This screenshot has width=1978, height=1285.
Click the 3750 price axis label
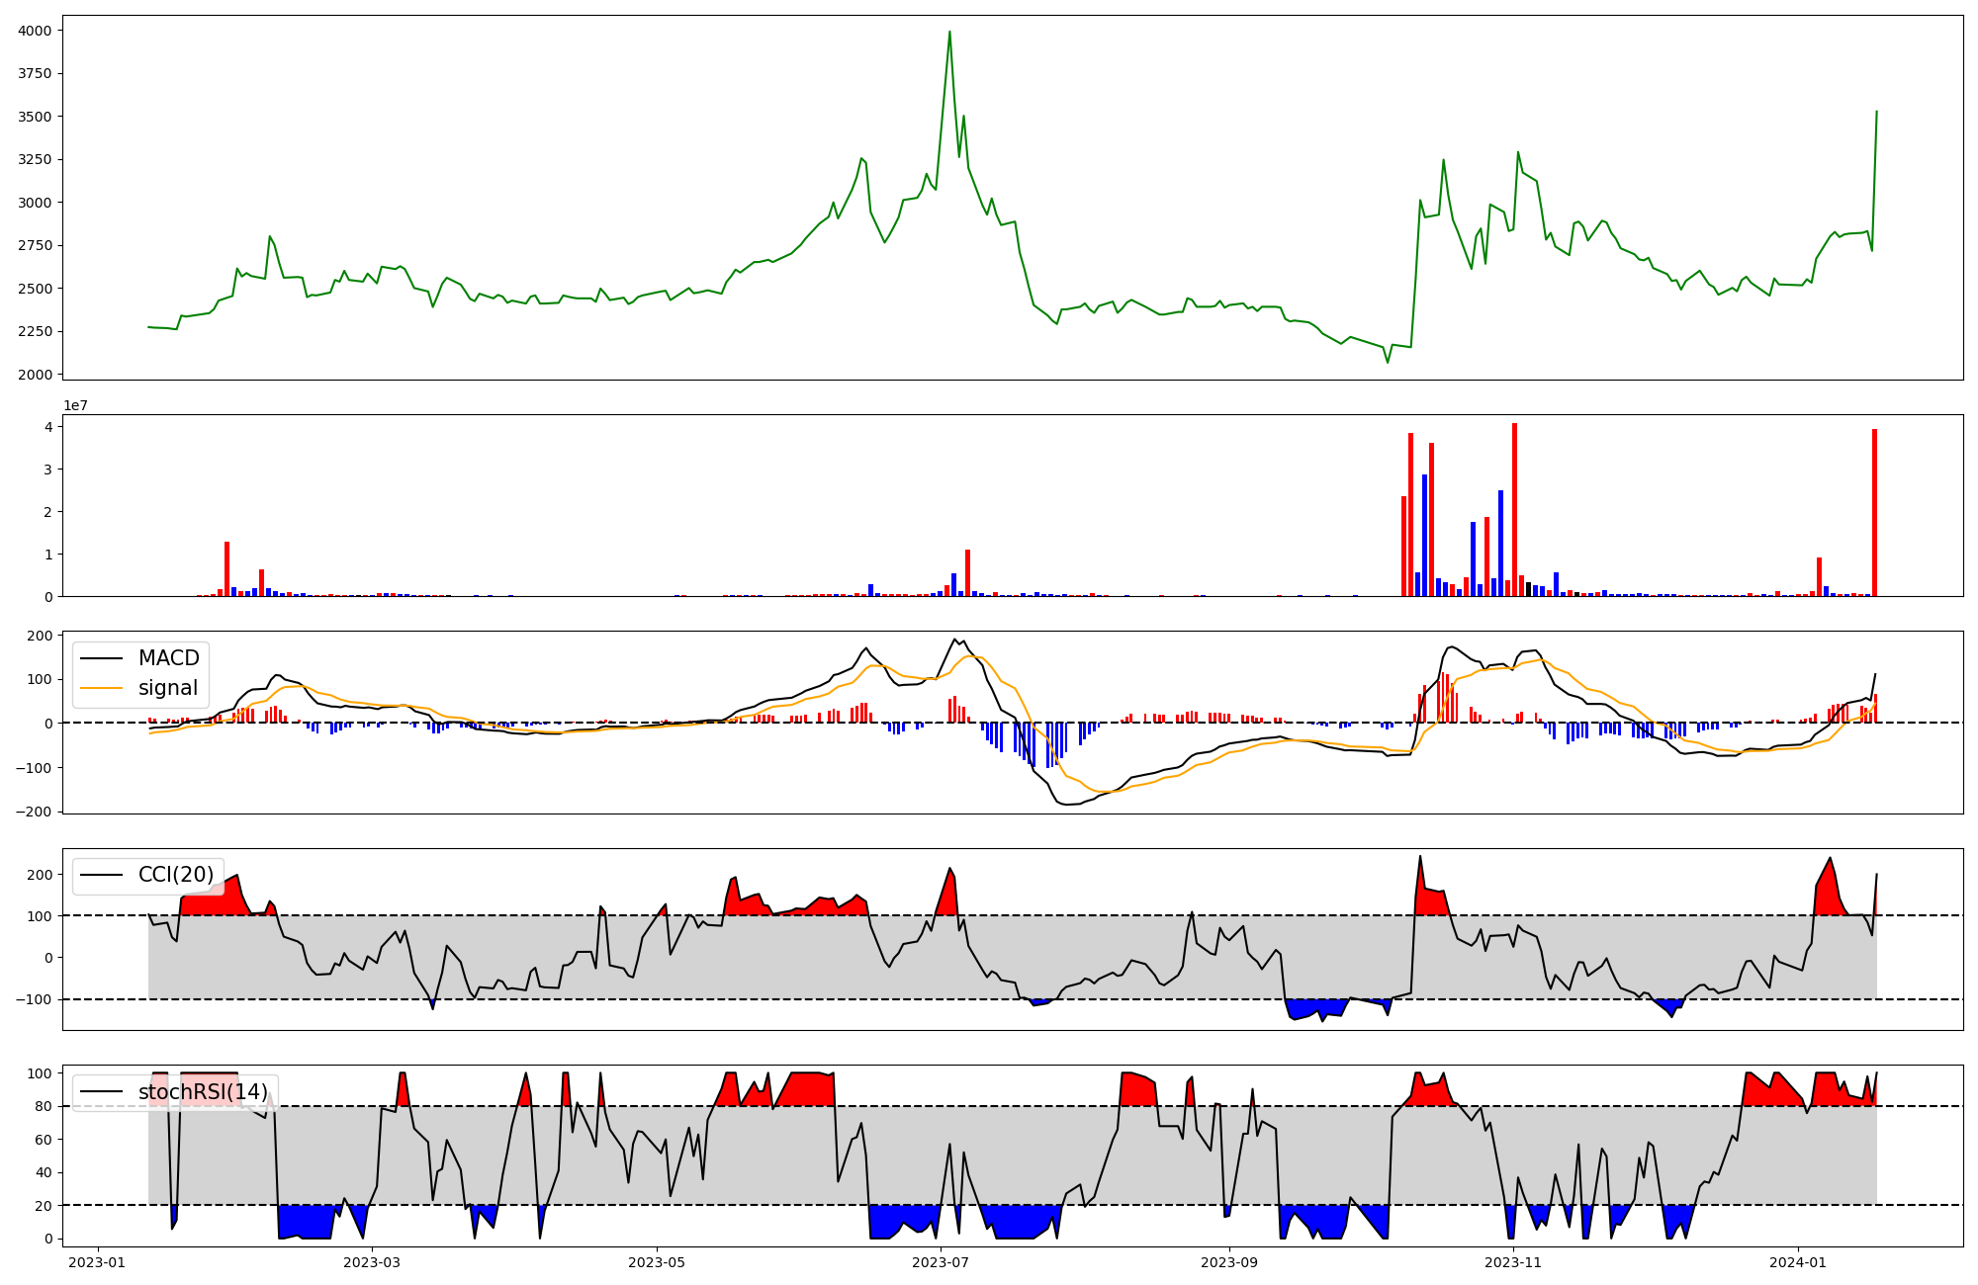point(36,73)
